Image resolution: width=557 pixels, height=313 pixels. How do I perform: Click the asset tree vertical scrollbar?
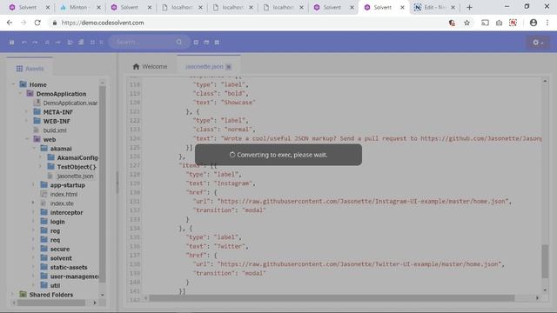(x=103, y=184)
